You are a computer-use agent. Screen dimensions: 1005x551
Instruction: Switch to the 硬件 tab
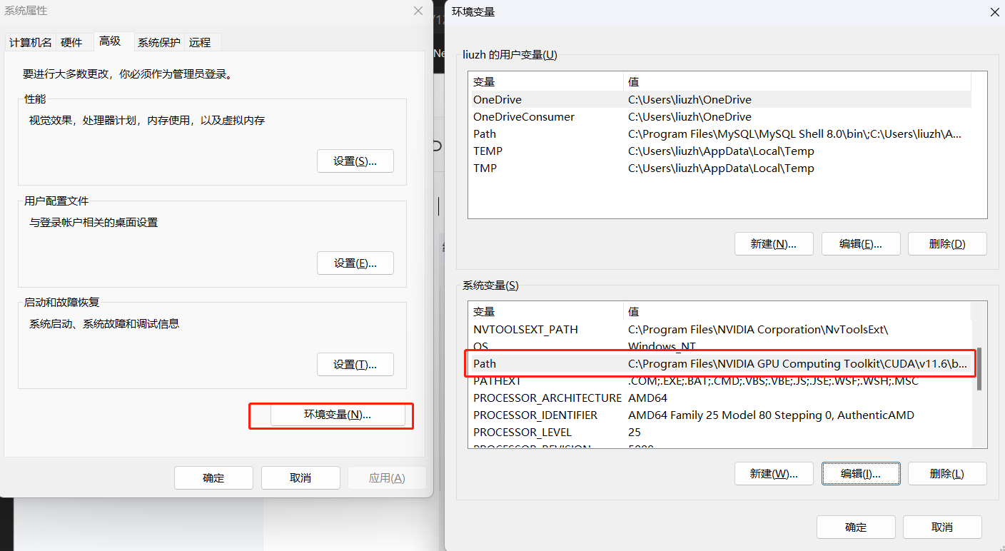click(x=71, y=43)
